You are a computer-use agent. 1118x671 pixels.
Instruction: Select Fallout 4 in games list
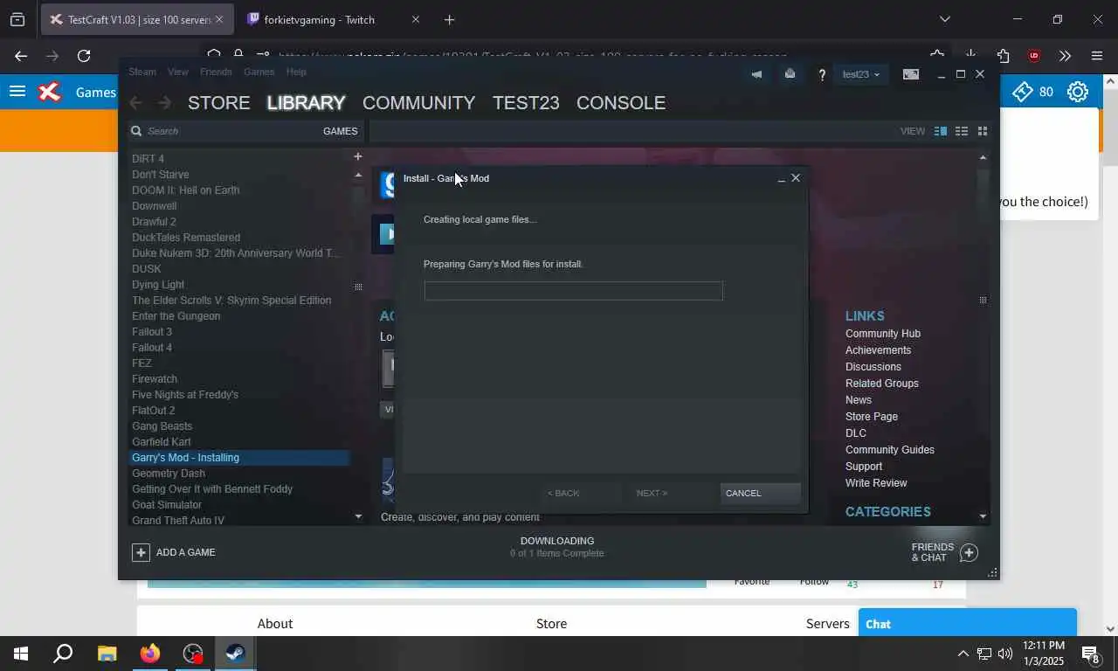pos(152,348)
